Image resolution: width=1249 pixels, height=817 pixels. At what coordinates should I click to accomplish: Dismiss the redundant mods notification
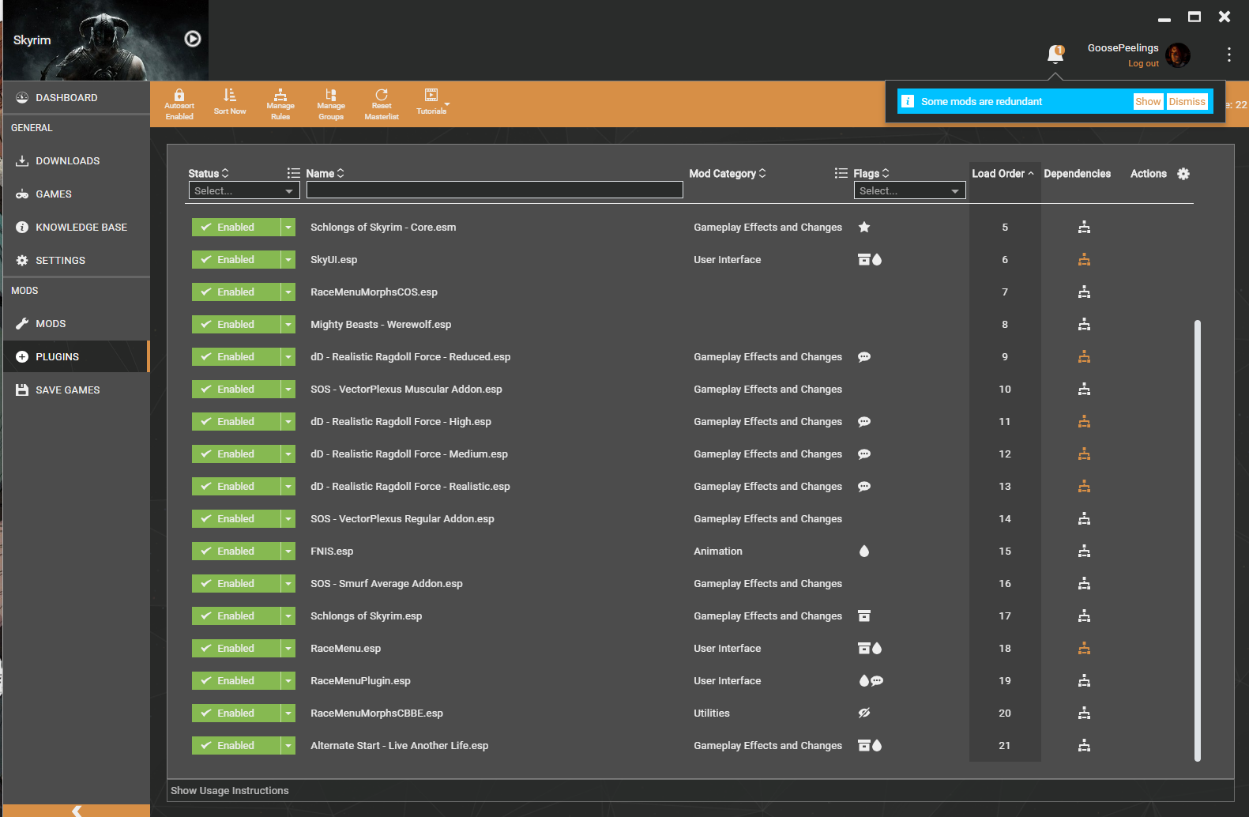click(1187, 101)
